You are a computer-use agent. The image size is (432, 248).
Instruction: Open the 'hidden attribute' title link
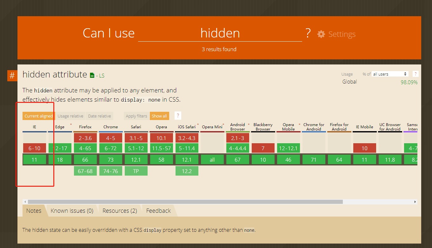55,74
